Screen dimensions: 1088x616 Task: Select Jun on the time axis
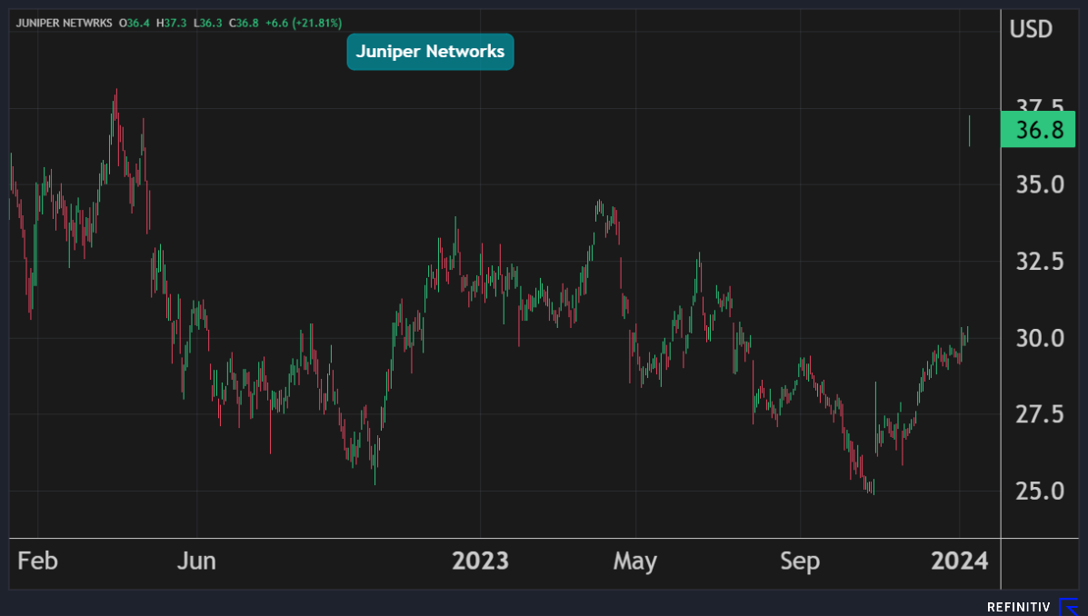tap(196, 561)
